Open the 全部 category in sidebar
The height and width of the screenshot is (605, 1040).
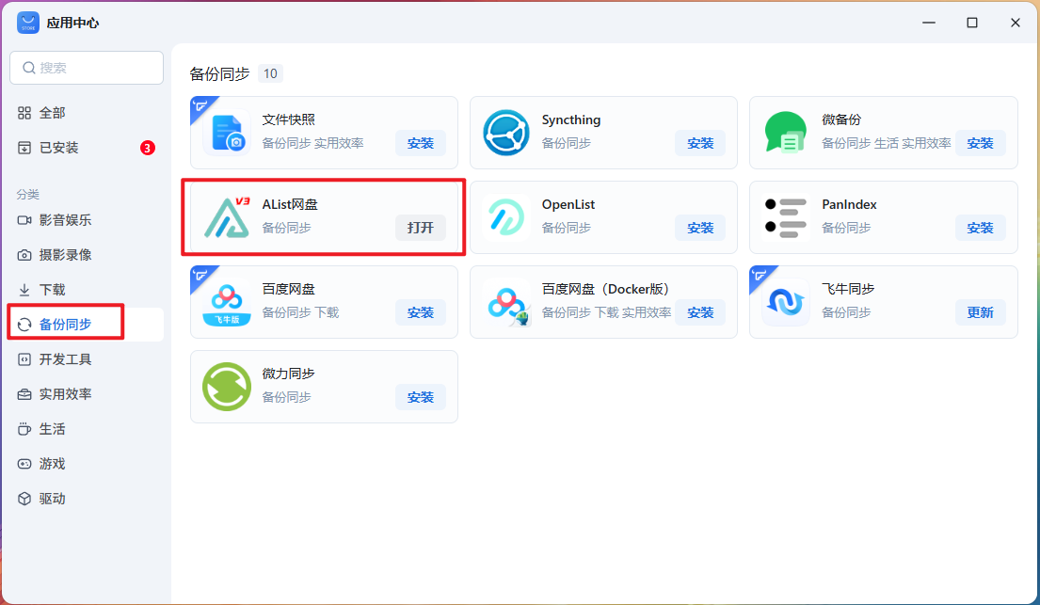(52, 113)
